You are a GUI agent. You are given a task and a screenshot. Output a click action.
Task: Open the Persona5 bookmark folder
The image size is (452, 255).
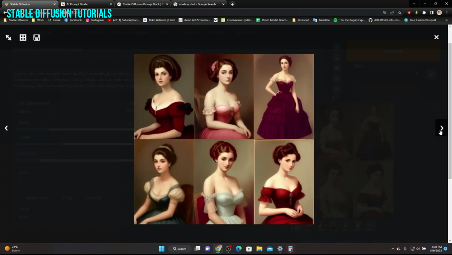pos(301,20)
